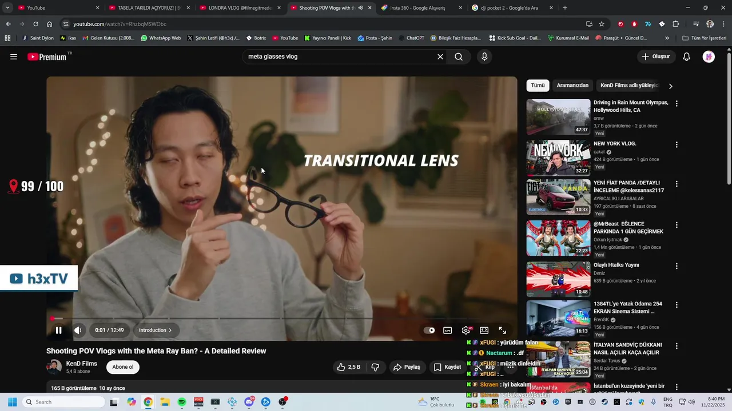Open the WhatsApp Web bookmark
The width and height of the screenshot is (732, 411).
(x=161, y=38)
